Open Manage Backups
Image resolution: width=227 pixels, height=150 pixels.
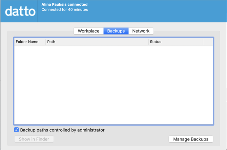tap(191, 139)
